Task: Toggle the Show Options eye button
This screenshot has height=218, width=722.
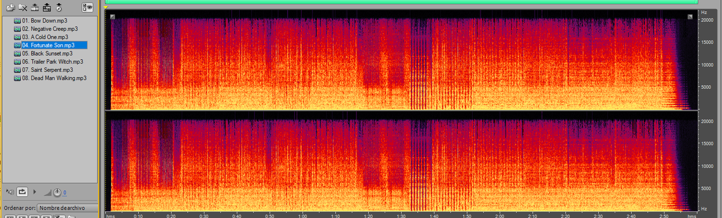Action: [x=87, y=7]
